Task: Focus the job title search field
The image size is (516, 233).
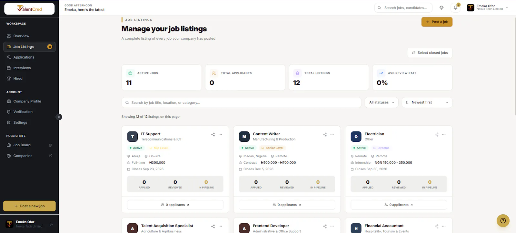Action: [241, 102]
